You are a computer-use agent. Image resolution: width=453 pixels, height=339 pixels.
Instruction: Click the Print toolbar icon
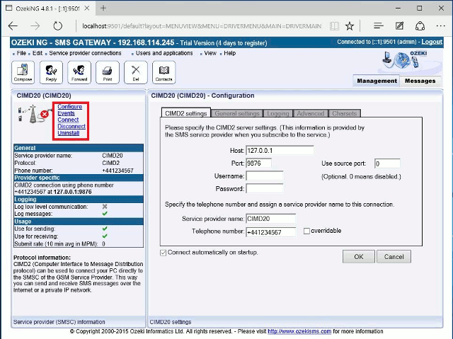[x=108, y=72]
